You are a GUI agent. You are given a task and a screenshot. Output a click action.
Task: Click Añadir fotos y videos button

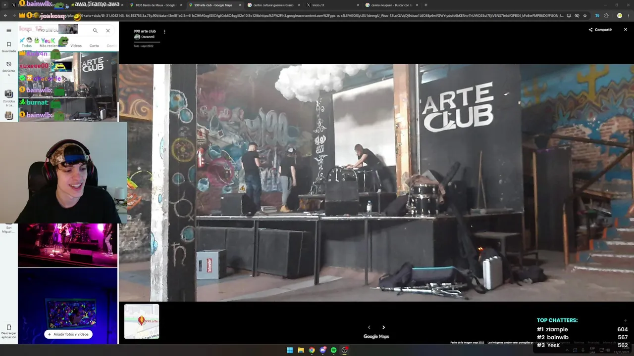click(68, 334)
